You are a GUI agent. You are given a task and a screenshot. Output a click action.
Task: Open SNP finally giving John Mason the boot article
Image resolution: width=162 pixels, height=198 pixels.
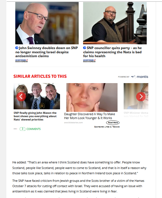point(35,116)
